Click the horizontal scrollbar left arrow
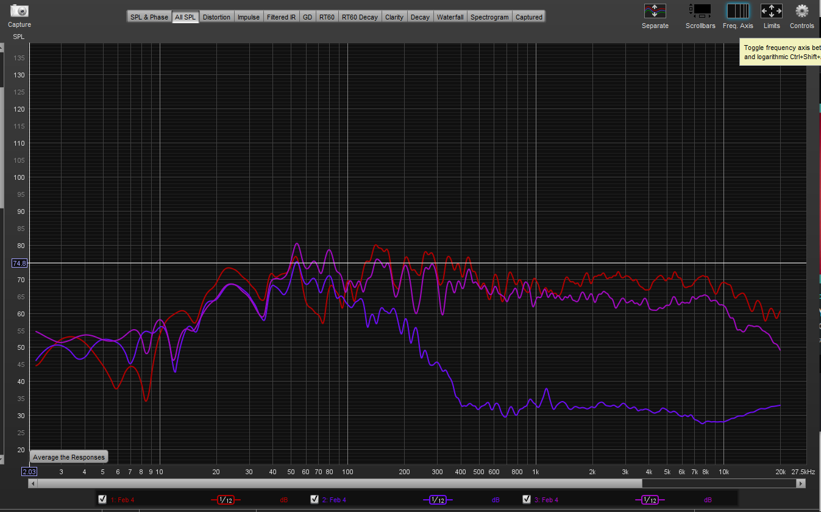The image size is (821, 512). click(x=33, y=483)
